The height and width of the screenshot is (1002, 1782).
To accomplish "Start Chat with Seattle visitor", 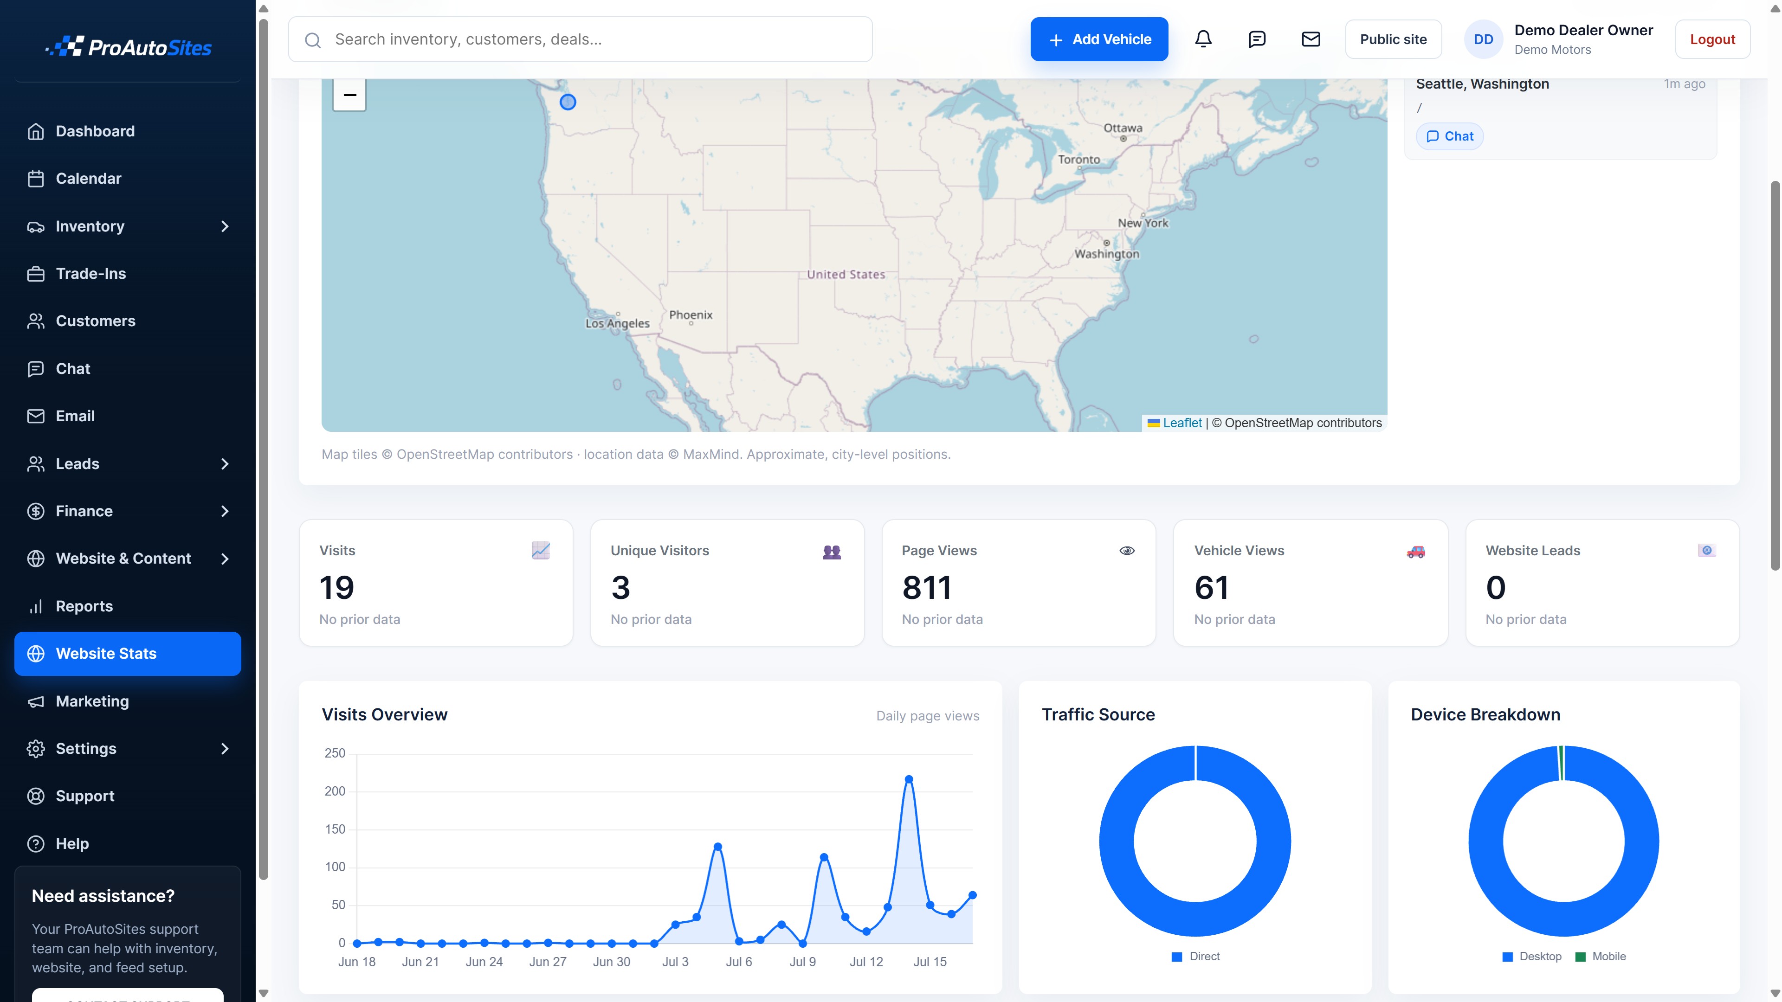I will (x=1450, y=136).
